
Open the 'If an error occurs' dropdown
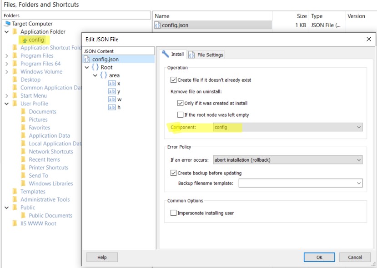287,160
